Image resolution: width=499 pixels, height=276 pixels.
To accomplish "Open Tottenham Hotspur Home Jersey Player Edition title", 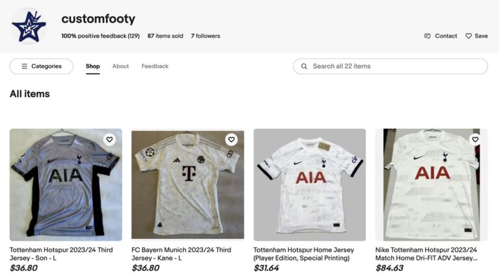I will 303,254.
